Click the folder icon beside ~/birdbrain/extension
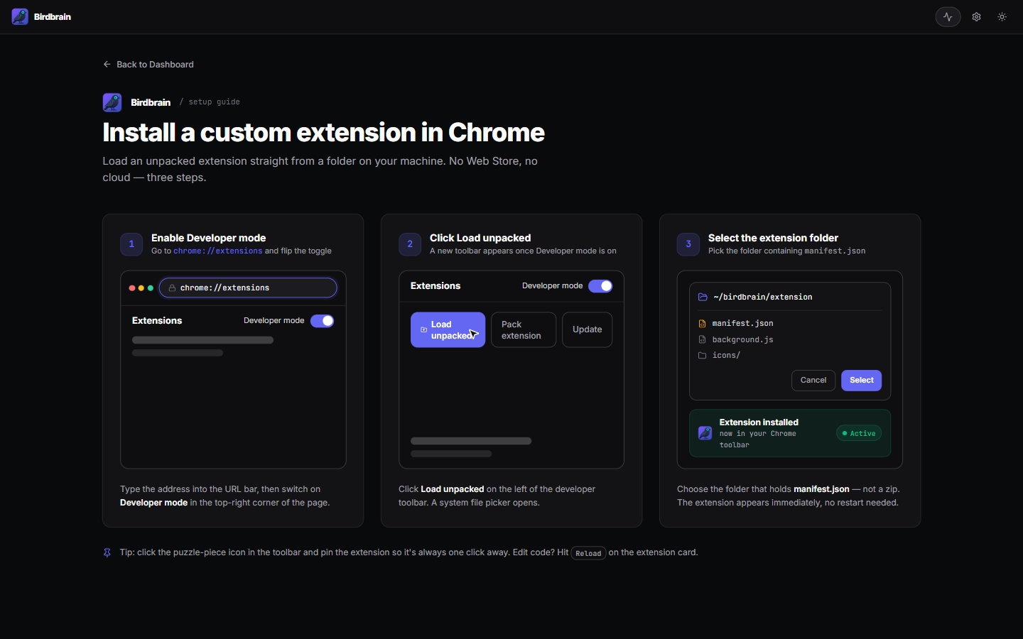The height and width of the screenshot is (639, 1023). click(703, 297)
